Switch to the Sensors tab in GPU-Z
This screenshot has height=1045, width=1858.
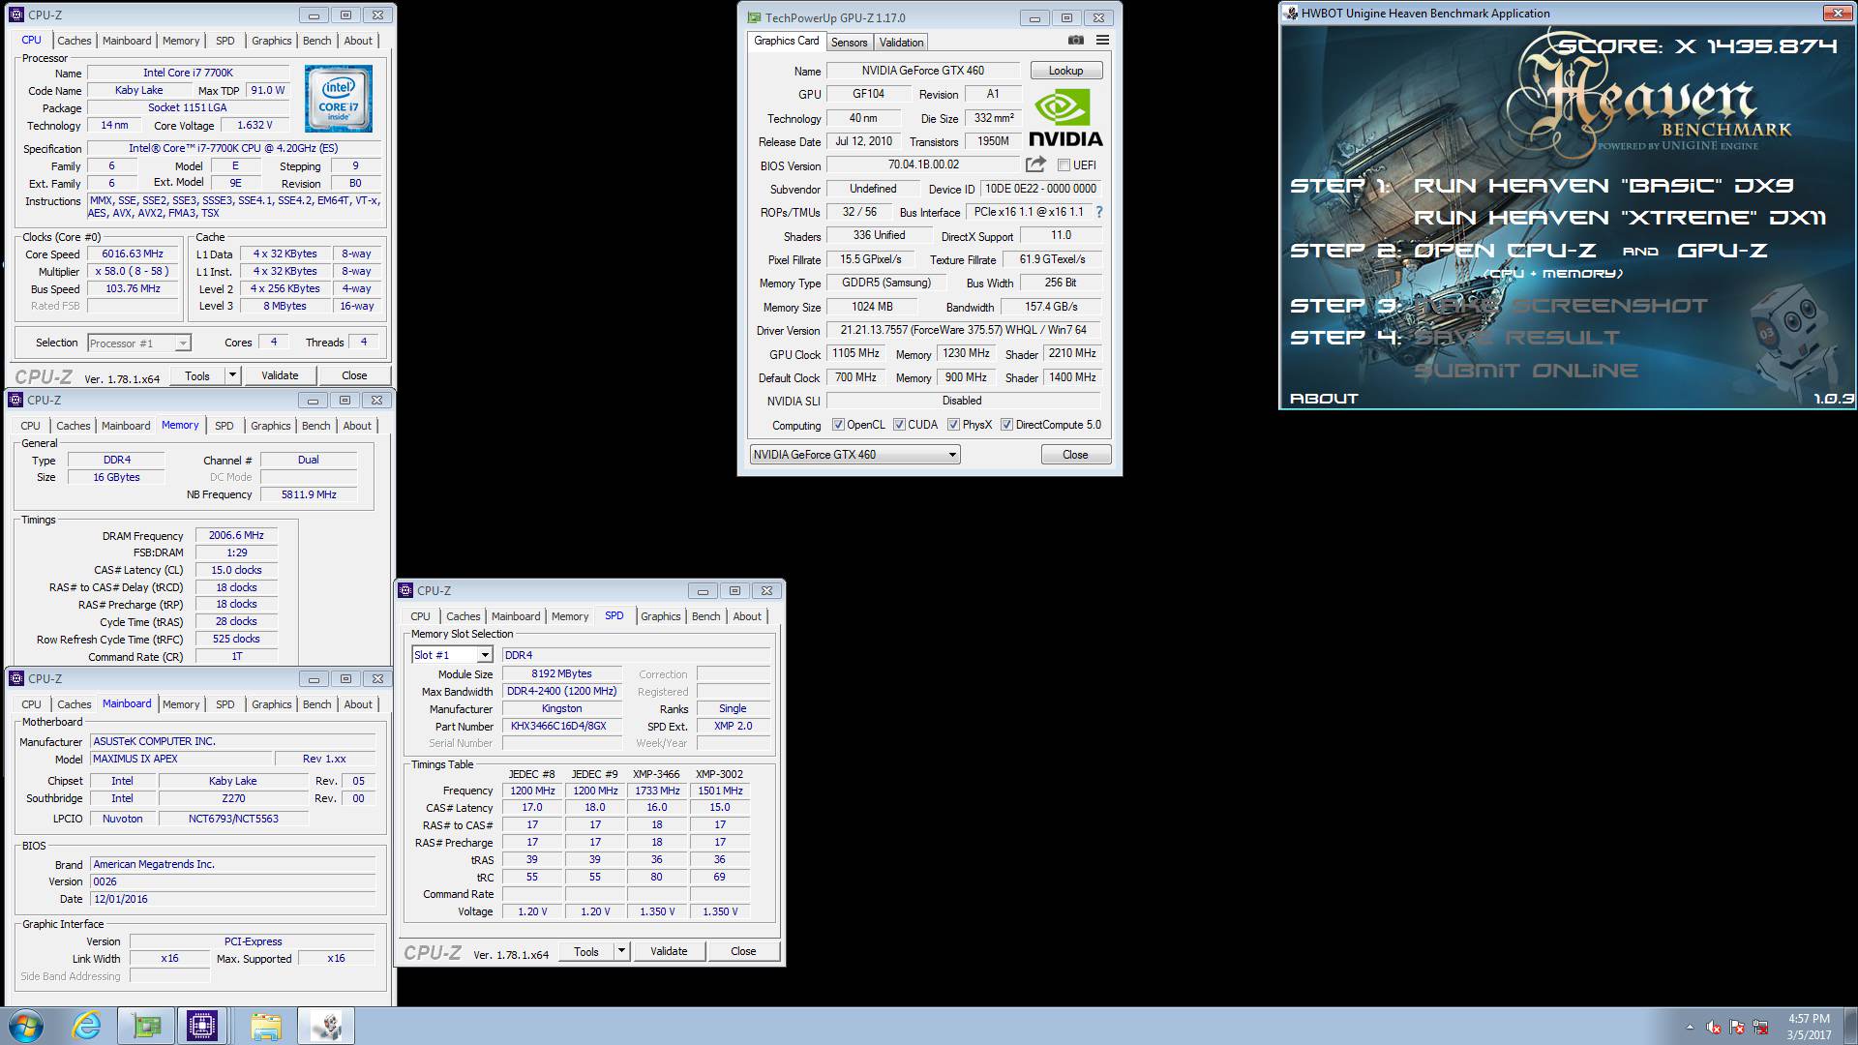(x=849, y=42)
